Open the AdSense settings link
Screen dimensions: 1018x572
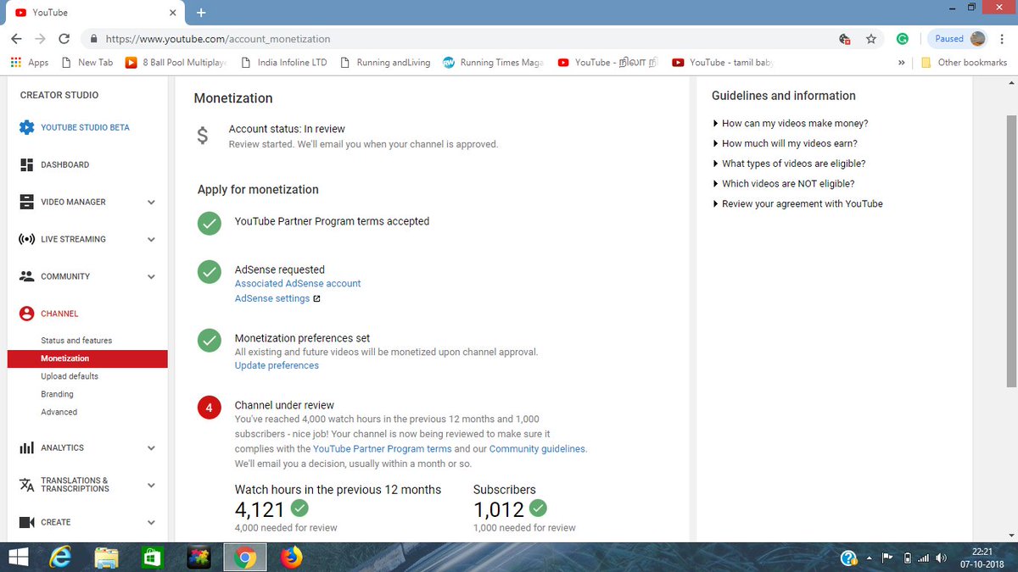(272, 299)
